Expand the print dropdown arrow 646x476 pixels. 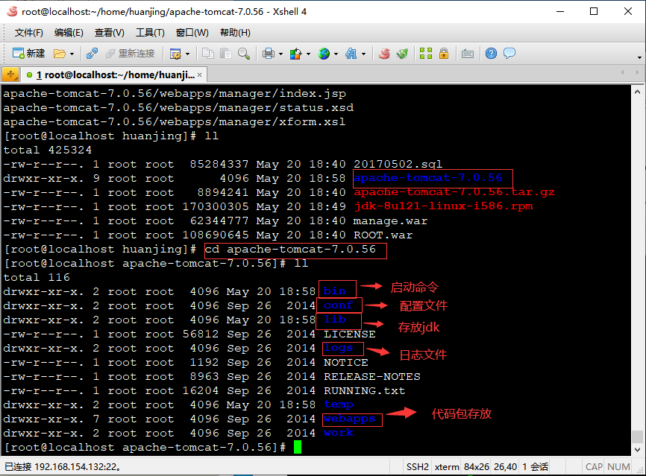280,54
